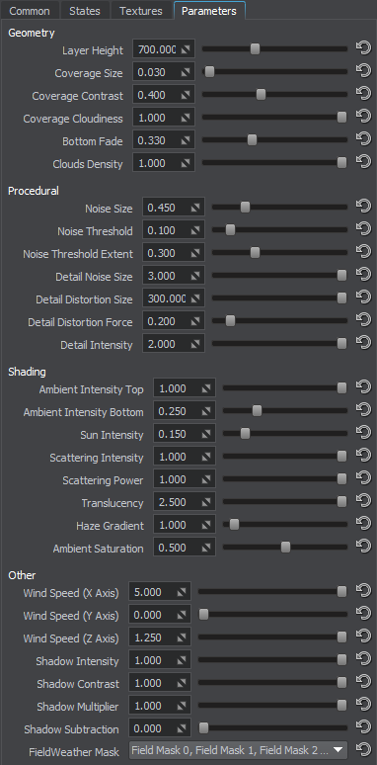Click the Noise Size slider handle
The height and width of the screenshot is (765, 377).
click(x=245, y=207)
